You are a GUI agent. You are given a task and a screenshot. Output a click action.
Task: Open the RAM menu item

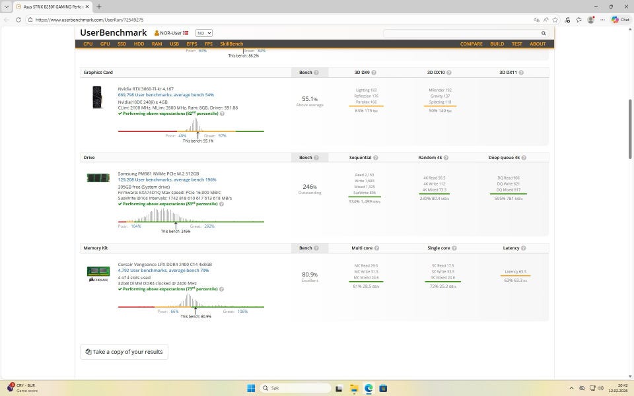(157, 44)
